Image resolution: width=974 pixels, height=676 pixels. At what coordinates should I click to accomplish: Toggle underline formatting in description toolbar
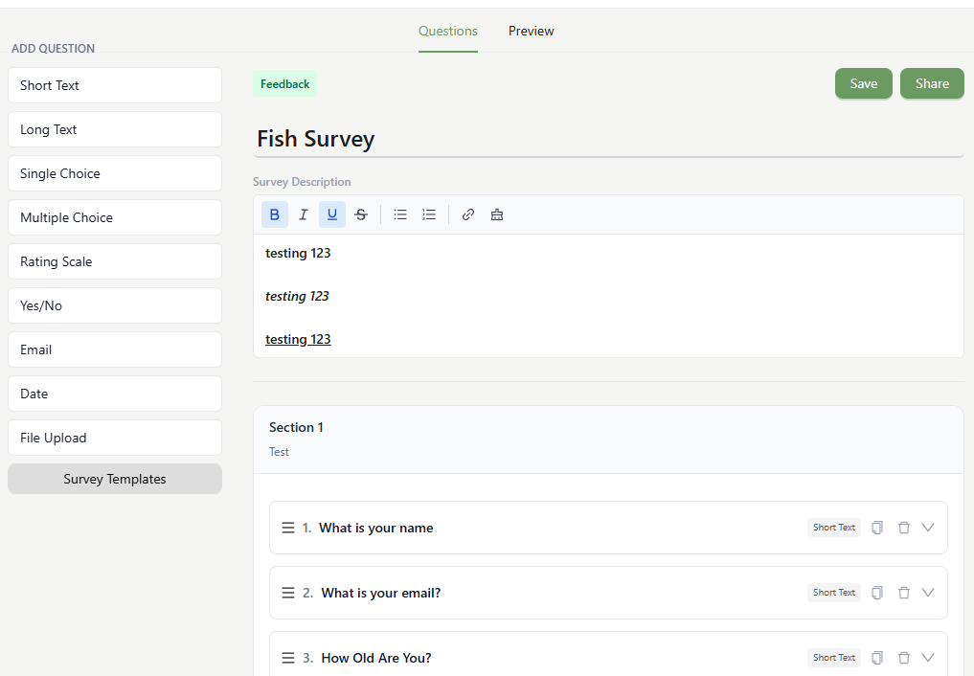(x=332, y=214)
